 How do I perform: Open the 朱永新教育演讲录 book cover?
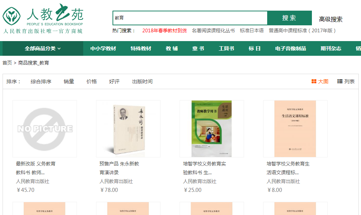point(128,129)
